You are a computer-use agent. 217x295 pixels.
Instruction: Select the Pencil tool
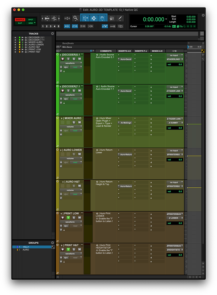pos(120,18)
